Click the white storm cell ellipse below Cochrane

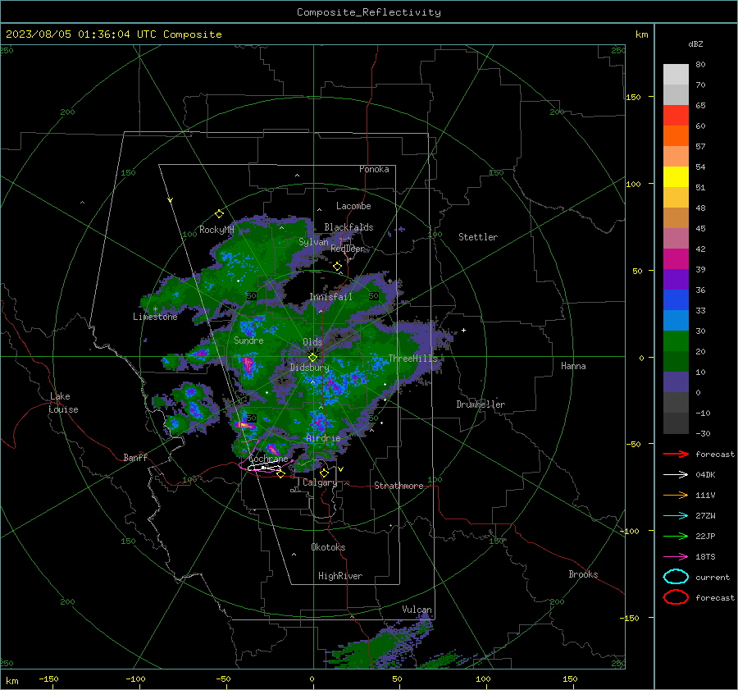coord(265,467)
